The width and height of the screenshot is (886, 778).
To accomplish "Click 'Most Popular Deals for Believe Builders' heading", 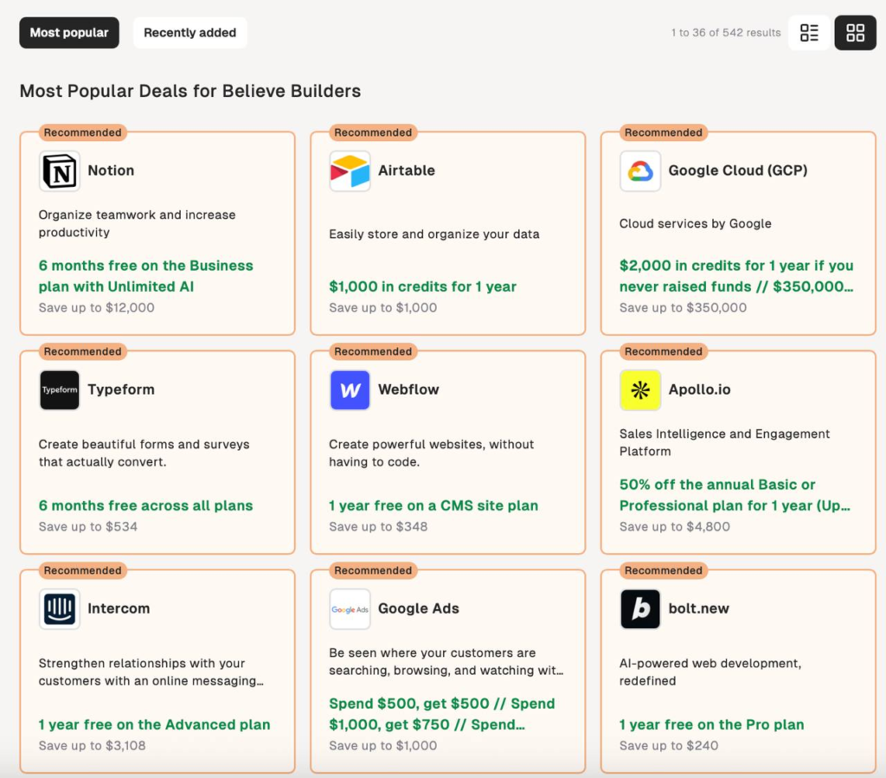I will coord(190,91).
